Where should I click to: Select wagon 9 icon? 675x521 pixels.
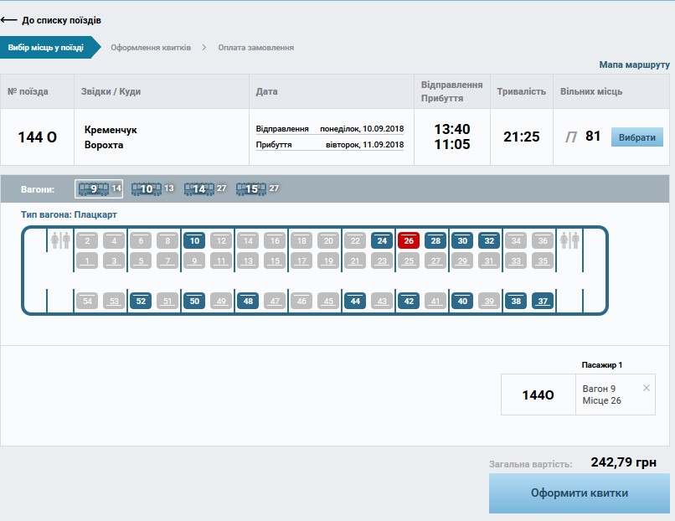click(93, 189)
